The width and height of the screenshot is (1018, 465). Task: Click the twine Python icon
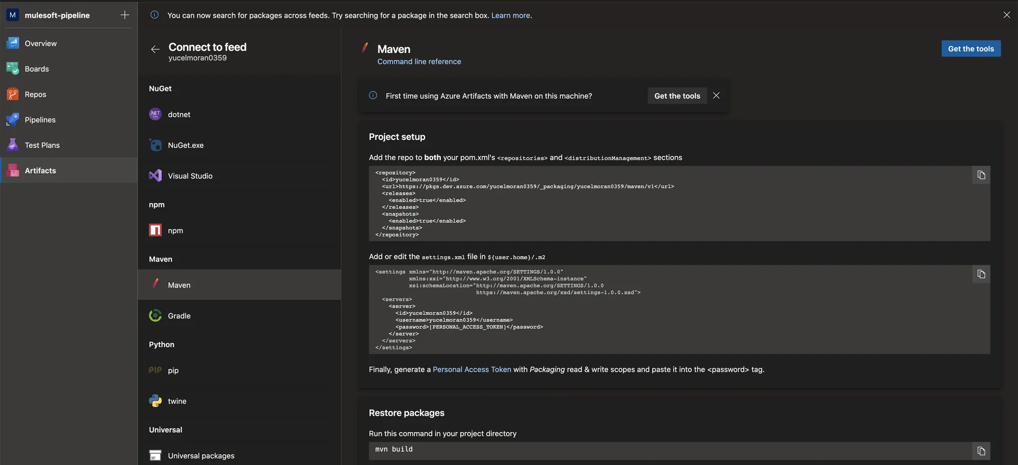point(155,401)
